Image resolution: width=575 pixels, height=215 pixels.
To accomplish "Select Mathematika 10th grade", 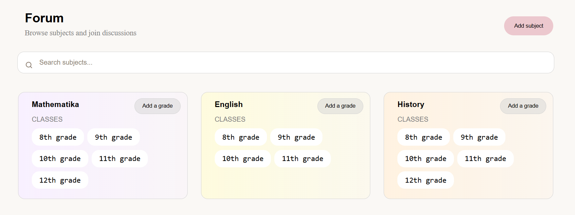I will click(60, 159).
